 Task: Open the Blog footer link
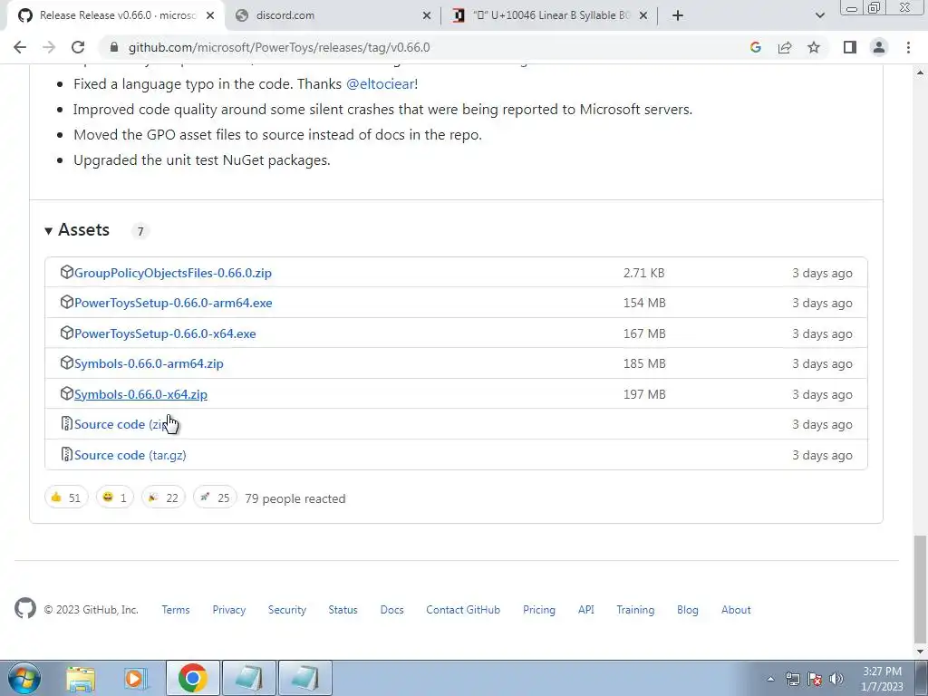(688, 610)
